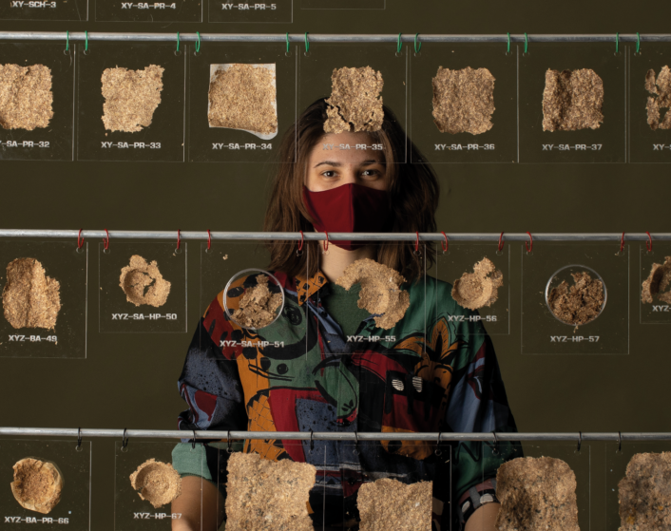The width and height of the screenshot is (671, 531).
Task: Select the XYZ-HP-56 sample piece
Action: pyautogui.click(x=476, y=285)
